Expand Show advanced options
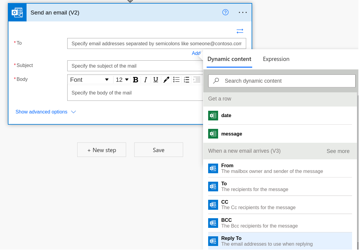The width and height of the screenshot is (362, 252). click(x=41, y=112)
